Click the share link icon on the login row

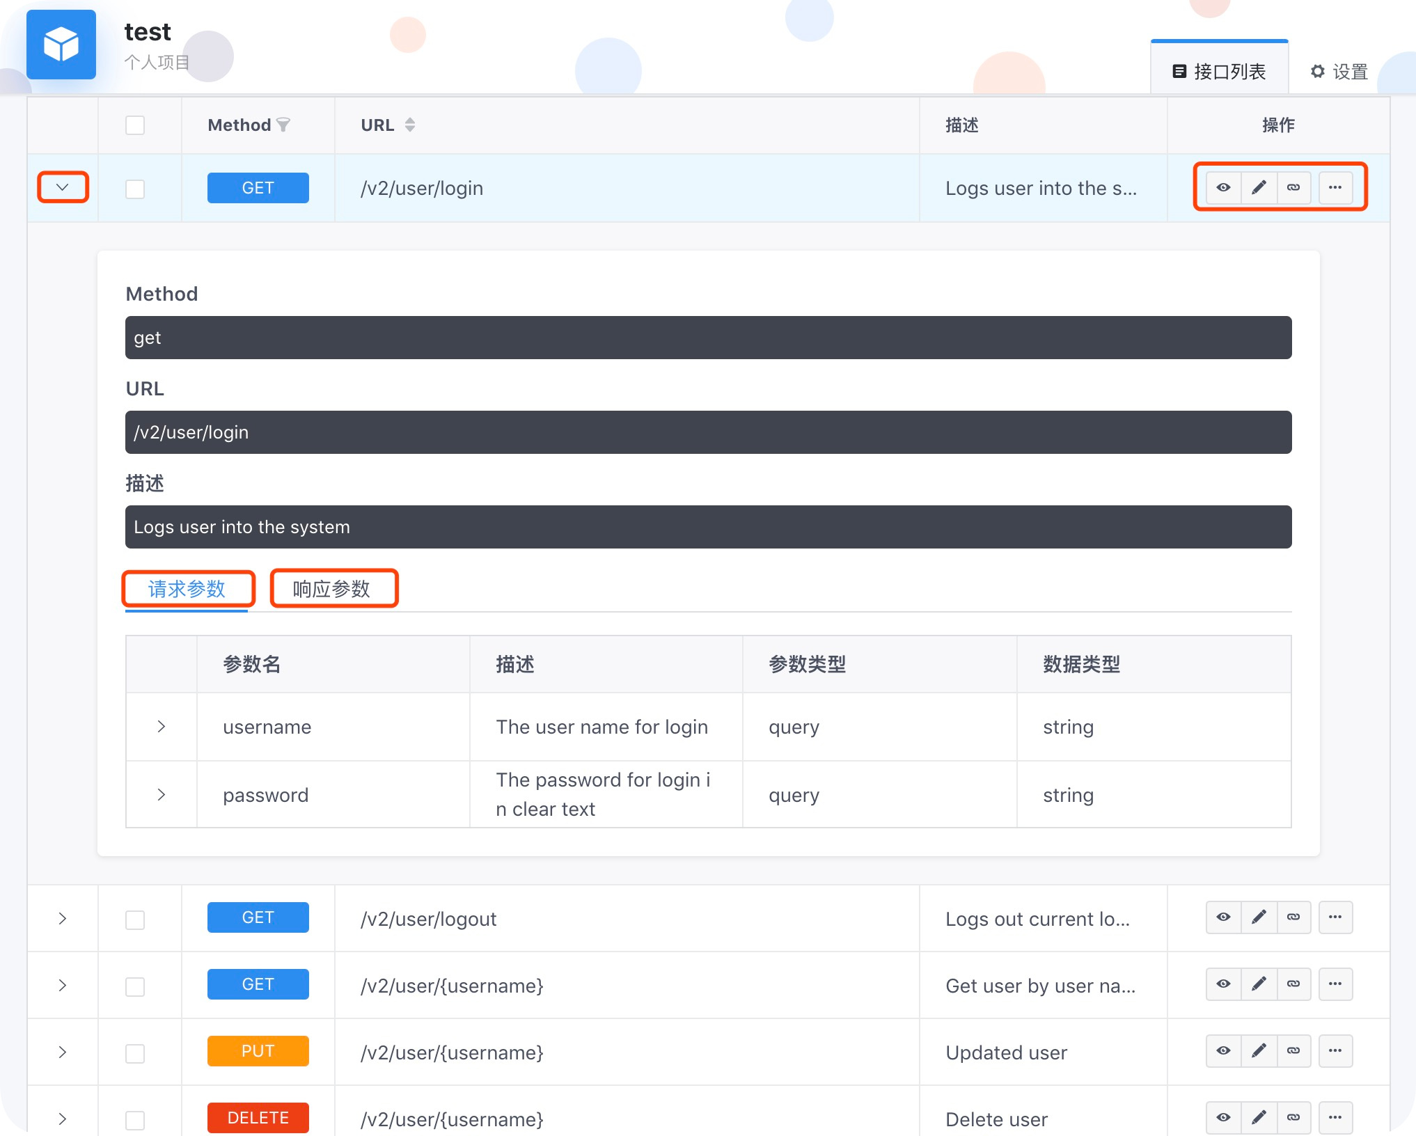pos(1293,187)
